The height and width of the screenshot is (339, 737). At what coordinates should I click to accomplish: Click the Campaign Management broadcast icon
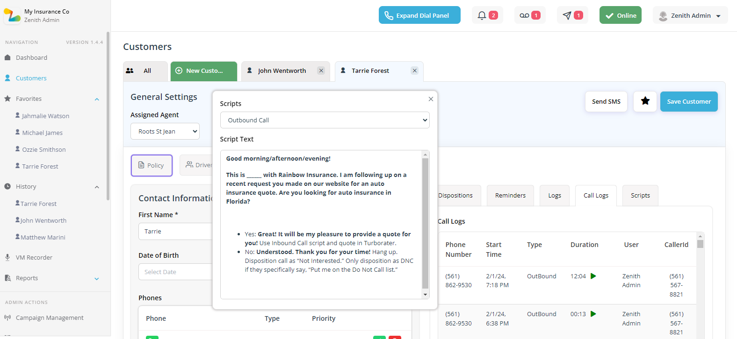7,318
